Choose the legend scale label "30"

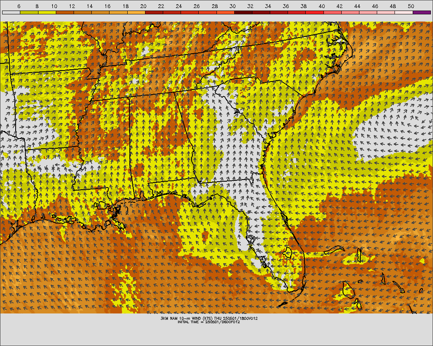click(x=233, y=6)
